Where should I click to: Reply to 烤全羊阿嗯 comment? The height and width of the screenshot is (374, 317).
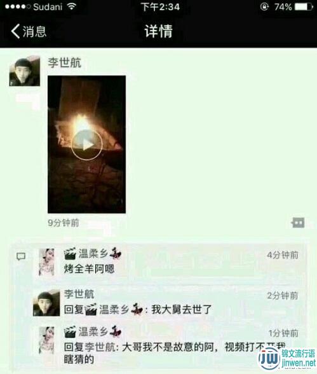coord(89,269)
